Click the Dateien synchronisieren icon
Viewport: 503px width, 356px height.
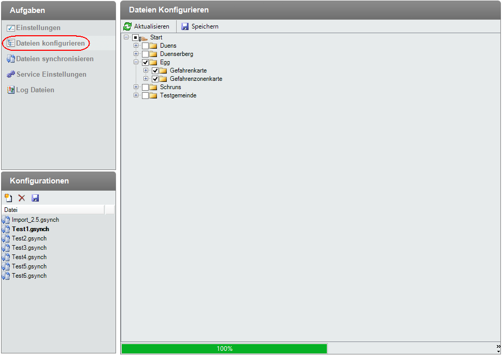[x=11, y=59]
